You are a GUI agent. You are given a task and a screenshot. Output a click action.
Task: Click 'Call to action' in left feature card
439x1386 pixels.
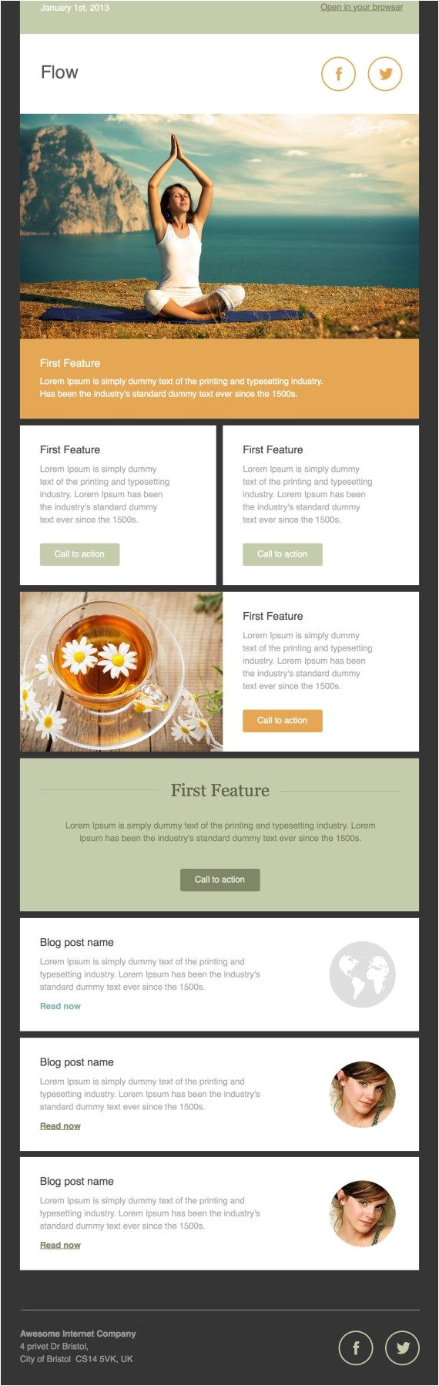[x=79, y=554]
